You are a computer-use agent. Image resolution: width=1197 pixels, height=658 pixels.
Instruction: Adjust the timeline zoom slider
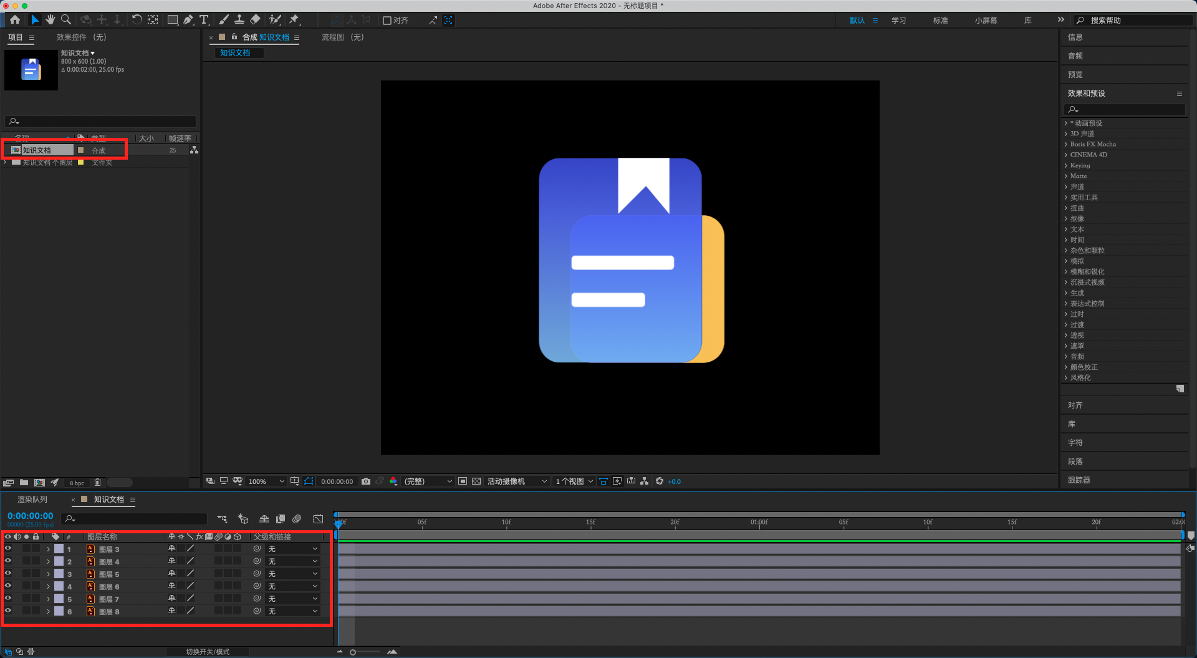click(x=353, y=652)
